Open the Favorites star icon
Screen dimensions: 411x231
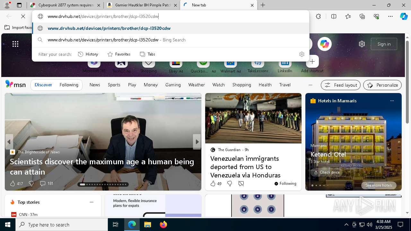(x=348, y=16)
